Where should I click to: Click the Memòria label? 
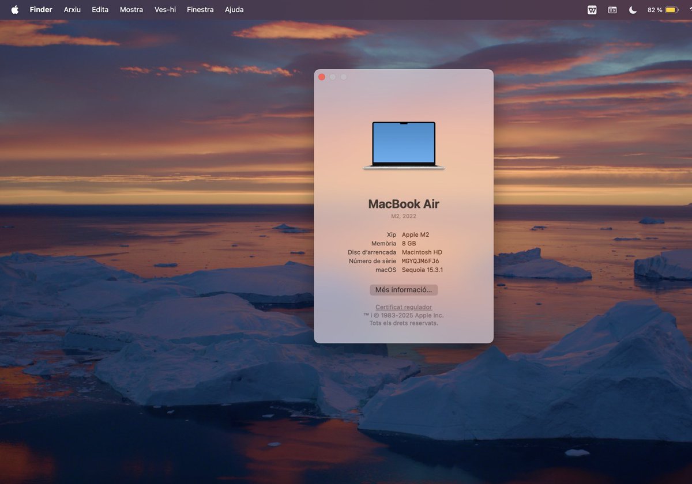coord(384,243)
